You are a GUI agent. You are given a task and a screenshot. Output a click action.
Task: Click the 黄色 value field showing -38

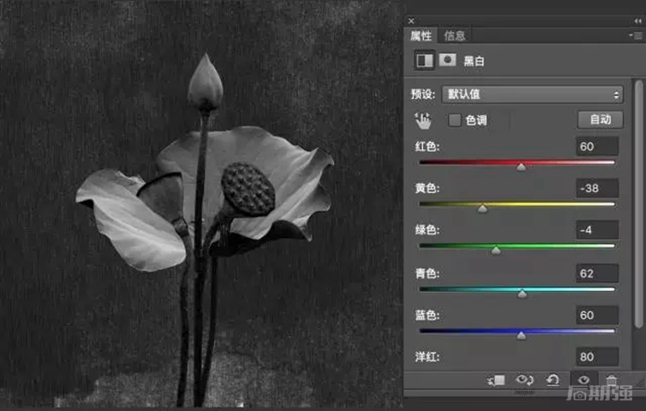pyautogui.click(x=597, y=188)
